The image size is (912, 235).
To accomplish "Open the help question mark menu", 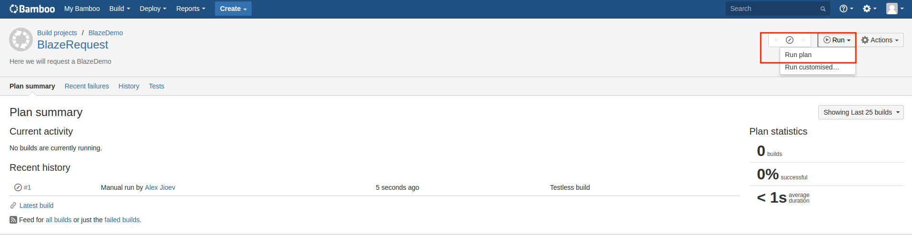I will click(846, 9).
